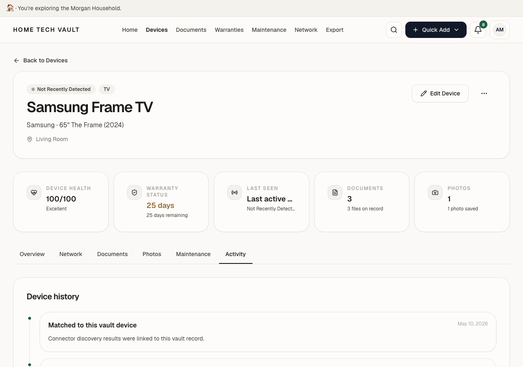Viewport: 523px width, 367px height.
Task: Click 'Excellent' health rating text
Action: 56,209
